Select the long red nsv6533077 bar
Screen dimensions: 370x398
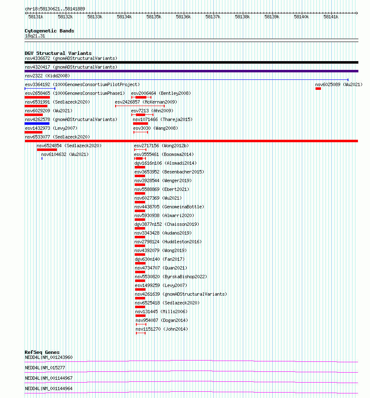point(191,141)
